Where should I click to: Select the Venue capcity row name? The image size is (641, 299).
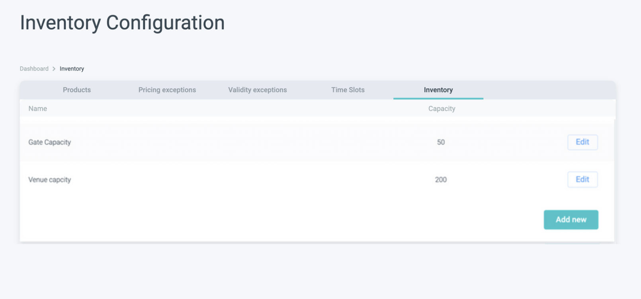pyautogui.click(x=50, y=180)
